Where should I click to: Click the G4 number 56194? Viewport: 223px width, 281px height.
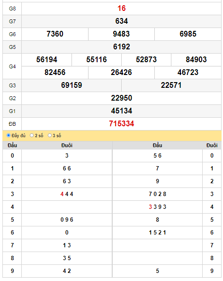click(x=47, y=60)
